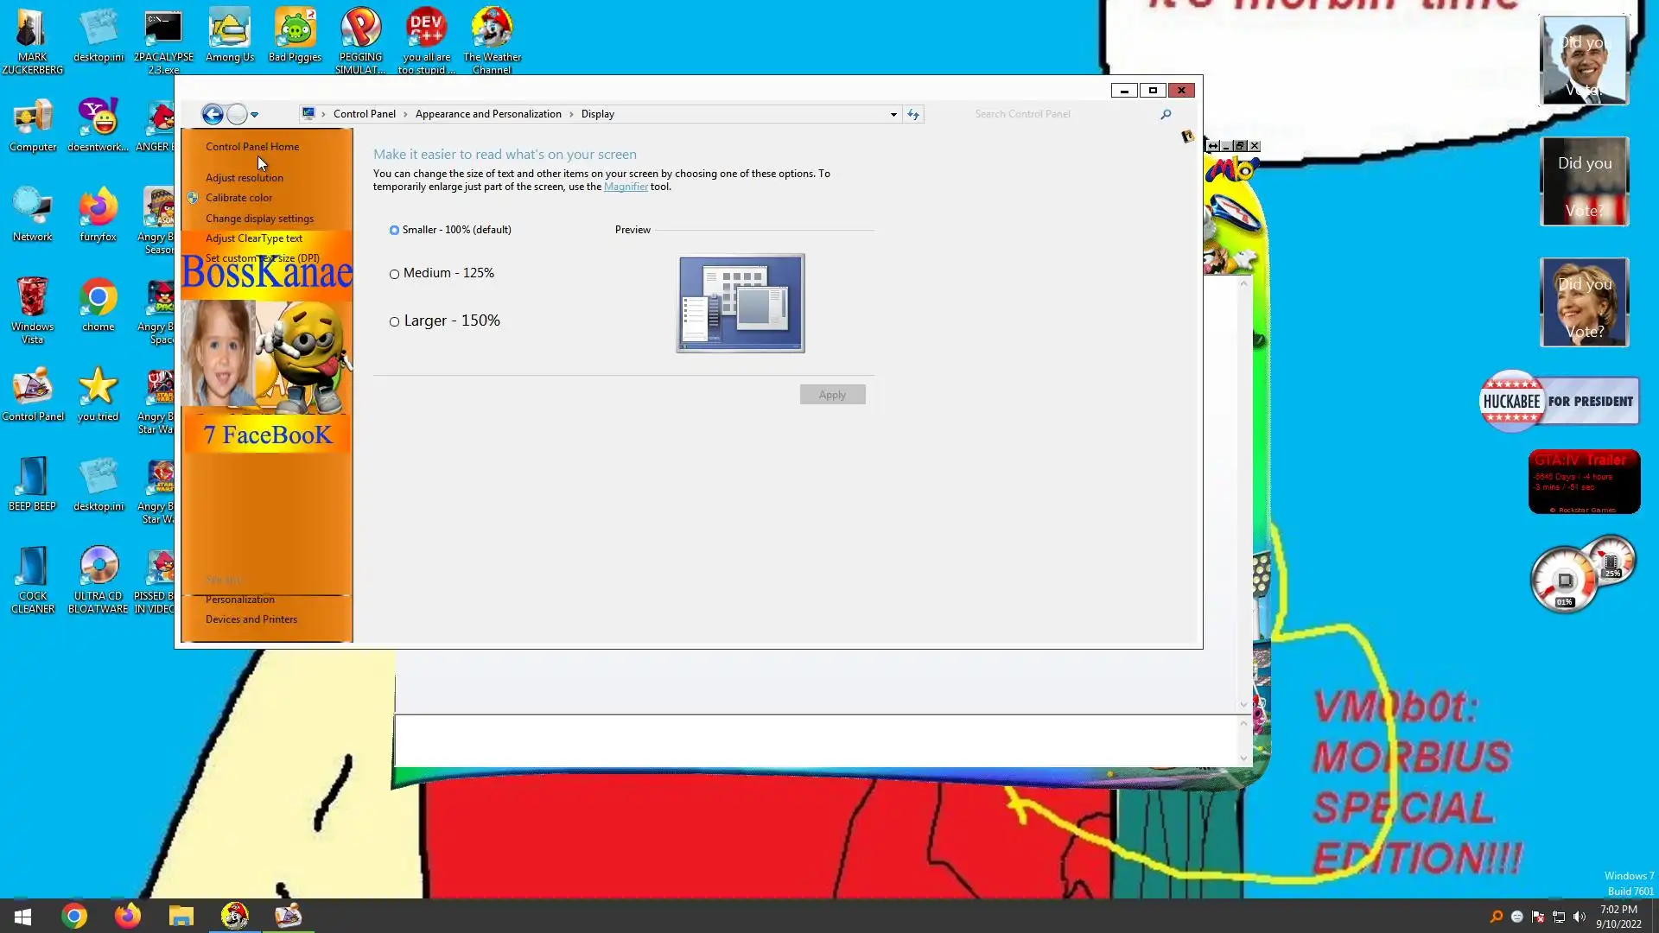The height and width of the screenshot is (933, 1659).
Task: Expand the address bar history dropdown
Action: [x=893, y=114]
